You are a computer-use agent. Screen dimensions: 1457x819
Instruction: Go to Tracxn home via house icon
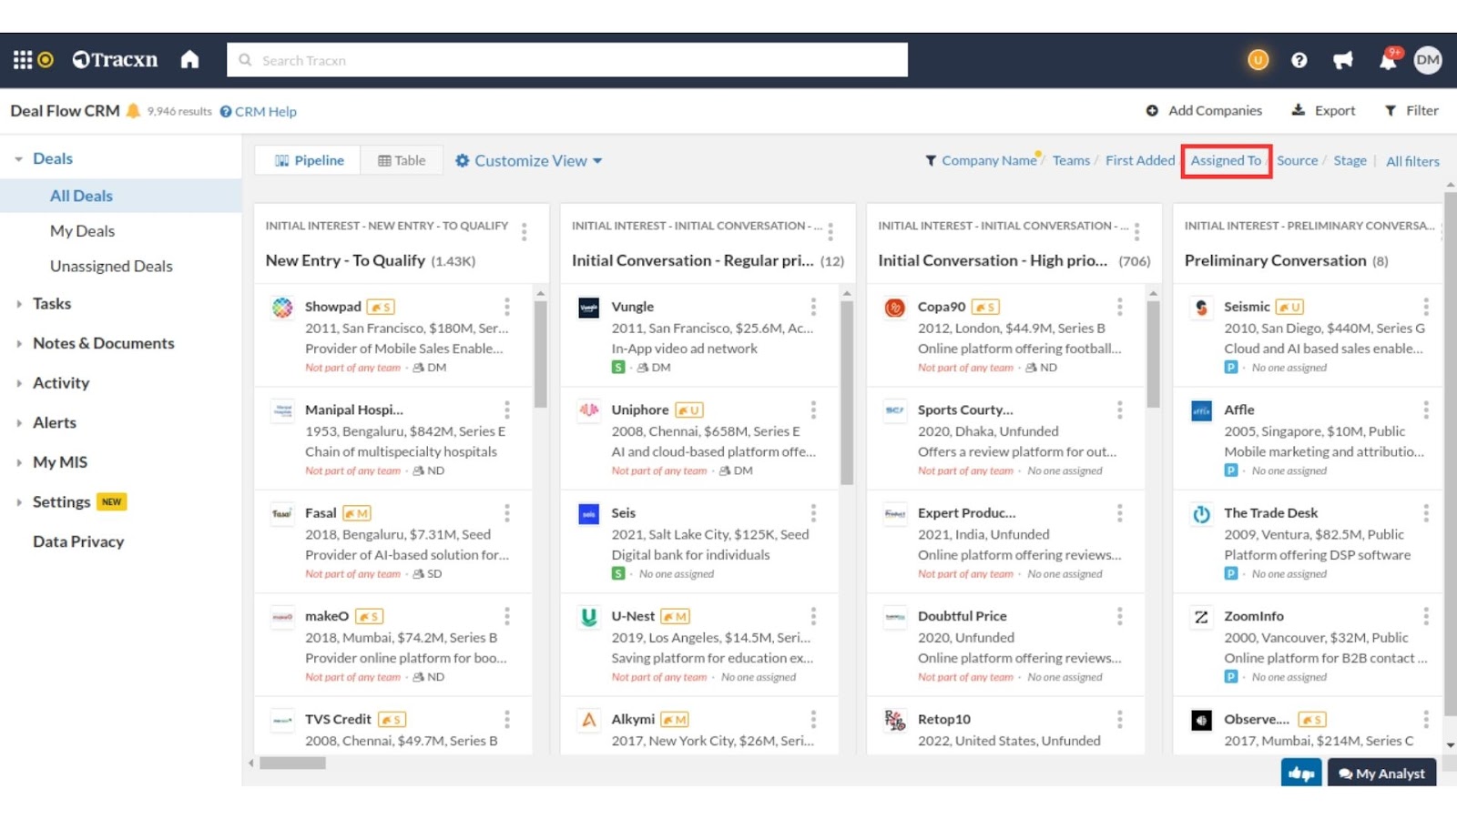[189, 60]
